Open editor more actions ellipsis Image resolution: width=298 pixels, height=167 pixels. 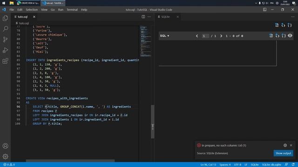click(149, 17)
